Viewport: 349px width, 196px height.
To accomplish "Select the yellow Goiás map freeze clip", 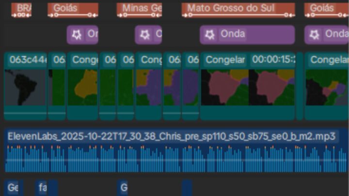I will 82,86.
